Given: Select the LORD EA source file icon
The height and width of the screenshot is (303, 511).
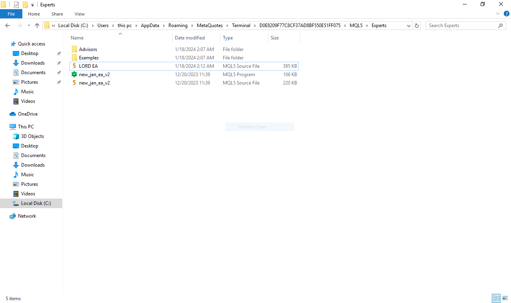Looking at the screenshot, I should tap(74, 66).
